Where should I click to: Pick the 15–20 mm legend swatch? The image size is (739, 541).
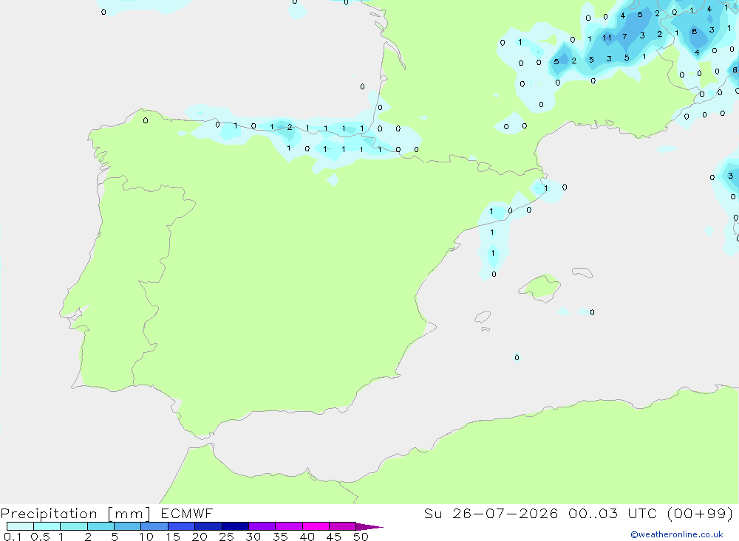(181, 526)
